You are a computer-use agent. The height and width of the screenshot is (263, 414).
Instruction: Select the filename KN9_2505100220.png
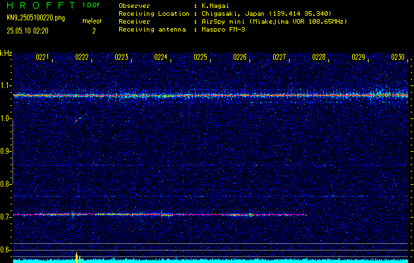pyautogui.click(x=36, y=18)
